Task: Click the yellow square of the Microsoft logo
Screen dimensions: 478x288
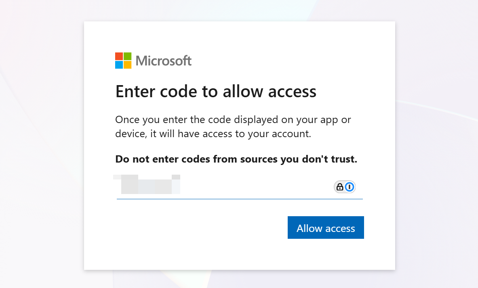Action: tap(127, 65)
